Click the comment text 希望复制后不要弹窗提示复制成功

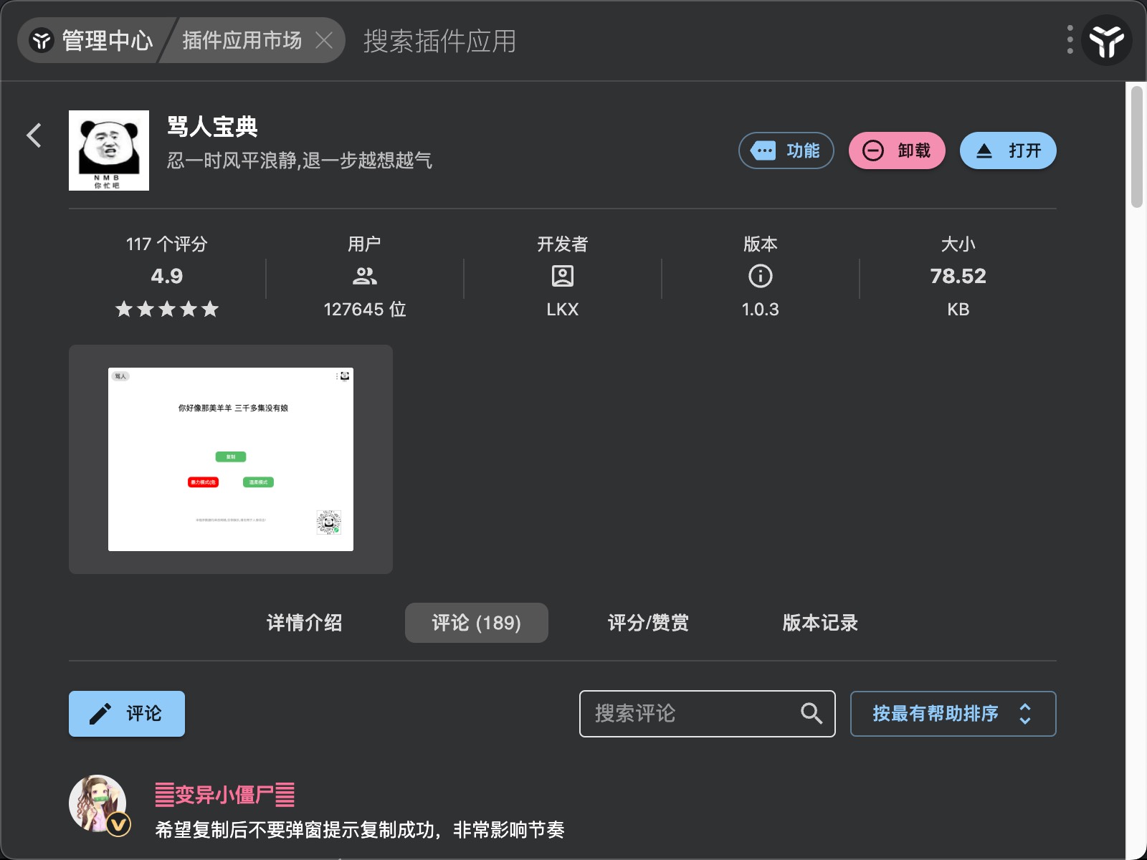360,830
